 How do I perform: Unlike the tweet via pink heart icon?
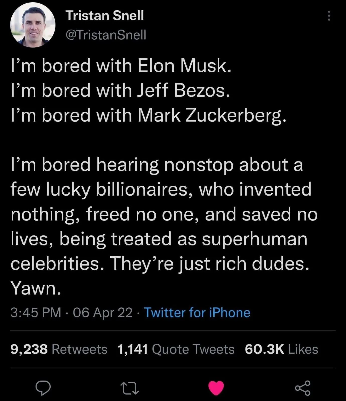[216, 388]
